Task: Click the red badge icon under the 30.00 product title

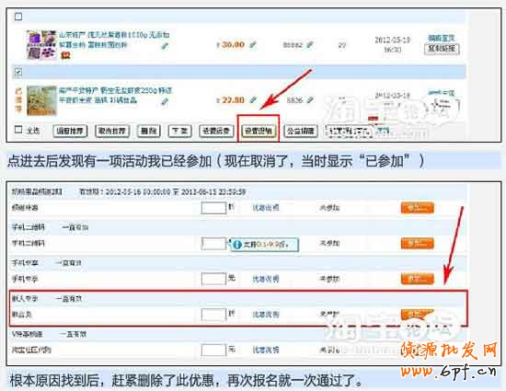Action: [65, 55]
